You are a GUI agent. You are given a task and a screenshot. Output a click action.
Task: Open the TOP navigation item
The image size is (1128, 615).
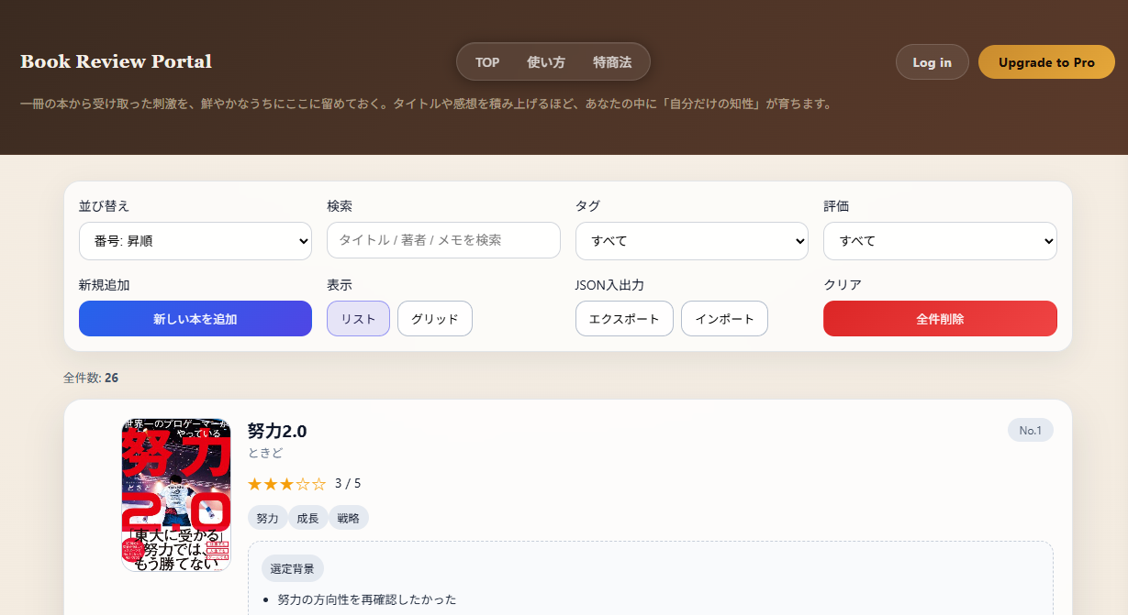click(x=487, y=62)
